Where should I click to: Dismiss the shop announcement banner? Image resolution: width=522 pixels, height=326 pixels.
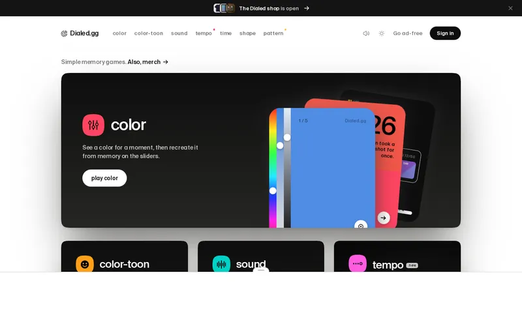coord(510,8)
